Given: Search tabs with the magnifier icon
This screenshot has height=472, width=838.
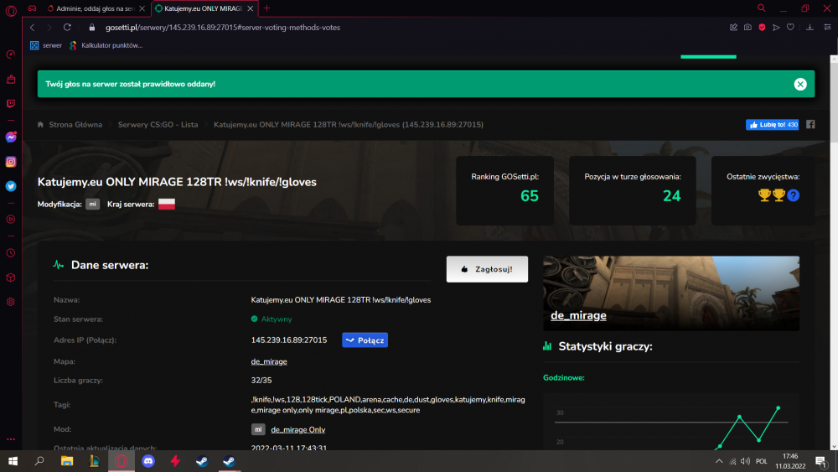Looking at the screenshot, I should tap(762, 8).
